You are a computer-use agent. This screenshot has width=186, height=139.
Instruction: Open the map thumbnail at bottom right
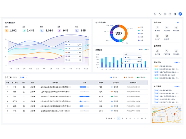coord(167,114)
